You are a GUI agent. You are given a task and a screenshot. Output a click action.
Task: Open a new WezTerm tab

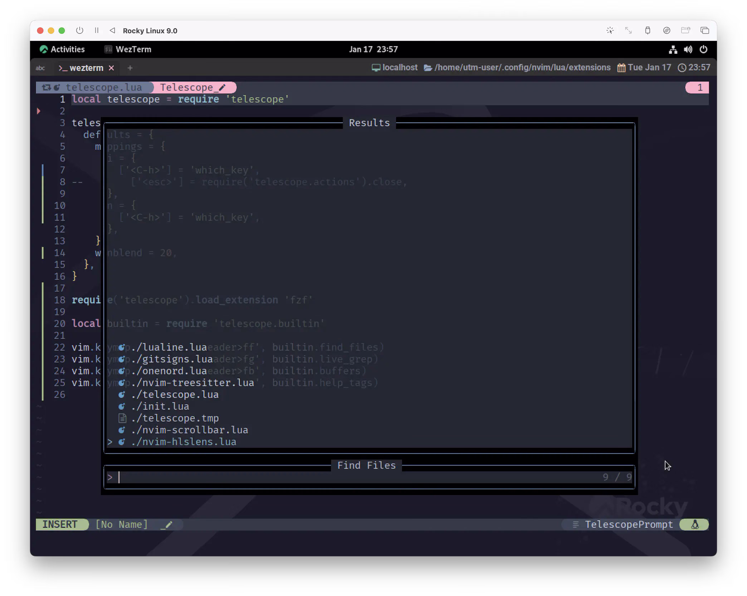point(130,68)
